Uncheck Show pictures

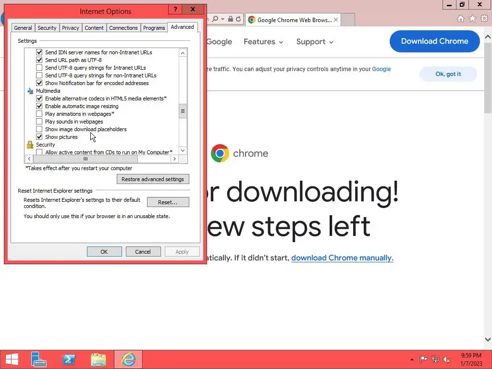point(39,137)
